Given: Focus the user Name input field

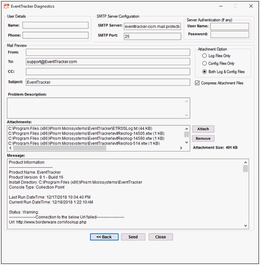Looking at the screenshot, I should pyautogui.click(x=55, y=25).
